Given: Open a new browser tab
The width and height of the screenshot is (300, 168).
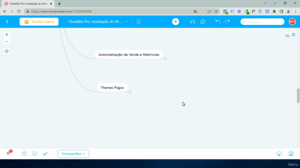Looking at the screenshot, I should point(60,4).
